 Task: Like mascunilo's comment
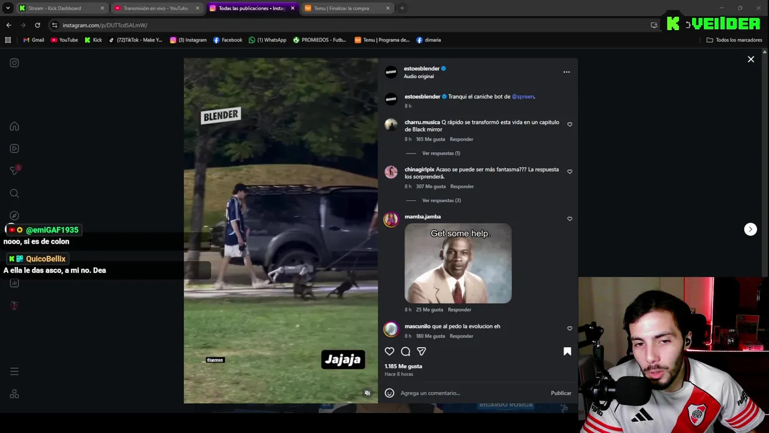coord(570,328)
